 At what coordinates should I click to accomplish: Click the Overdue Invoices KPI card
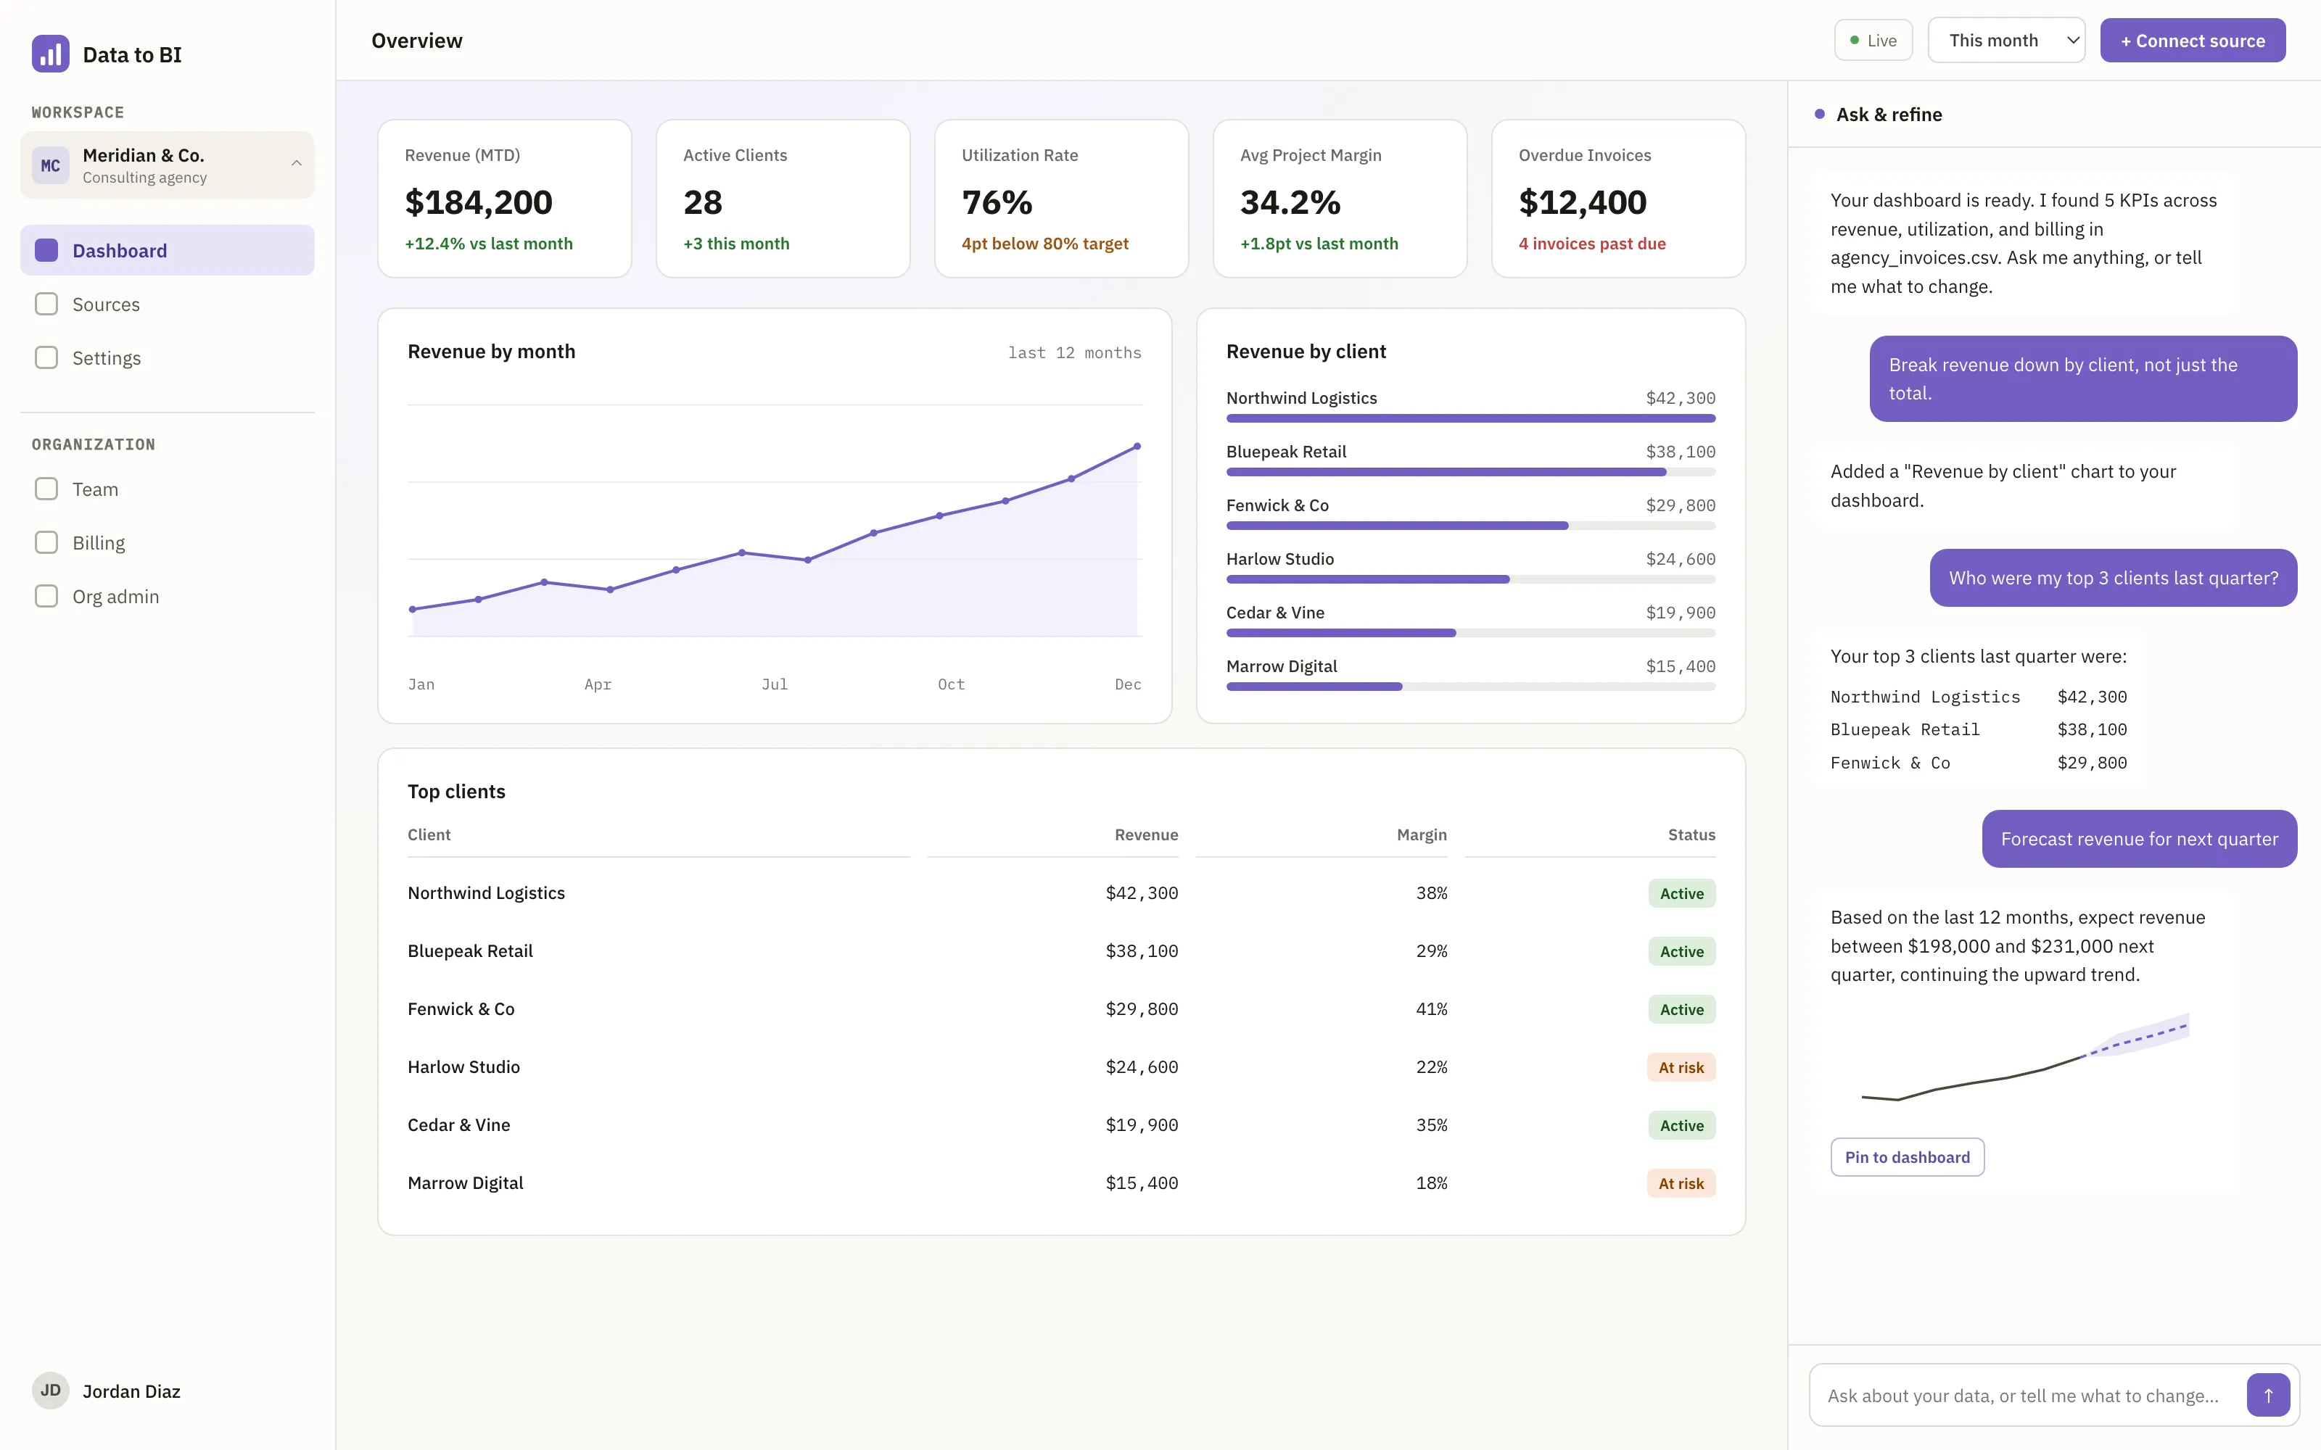(1618, 199)
